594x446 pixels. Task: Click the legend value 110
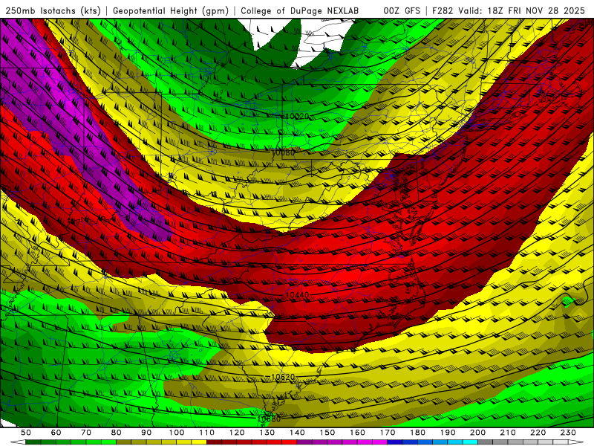point(207,433)
